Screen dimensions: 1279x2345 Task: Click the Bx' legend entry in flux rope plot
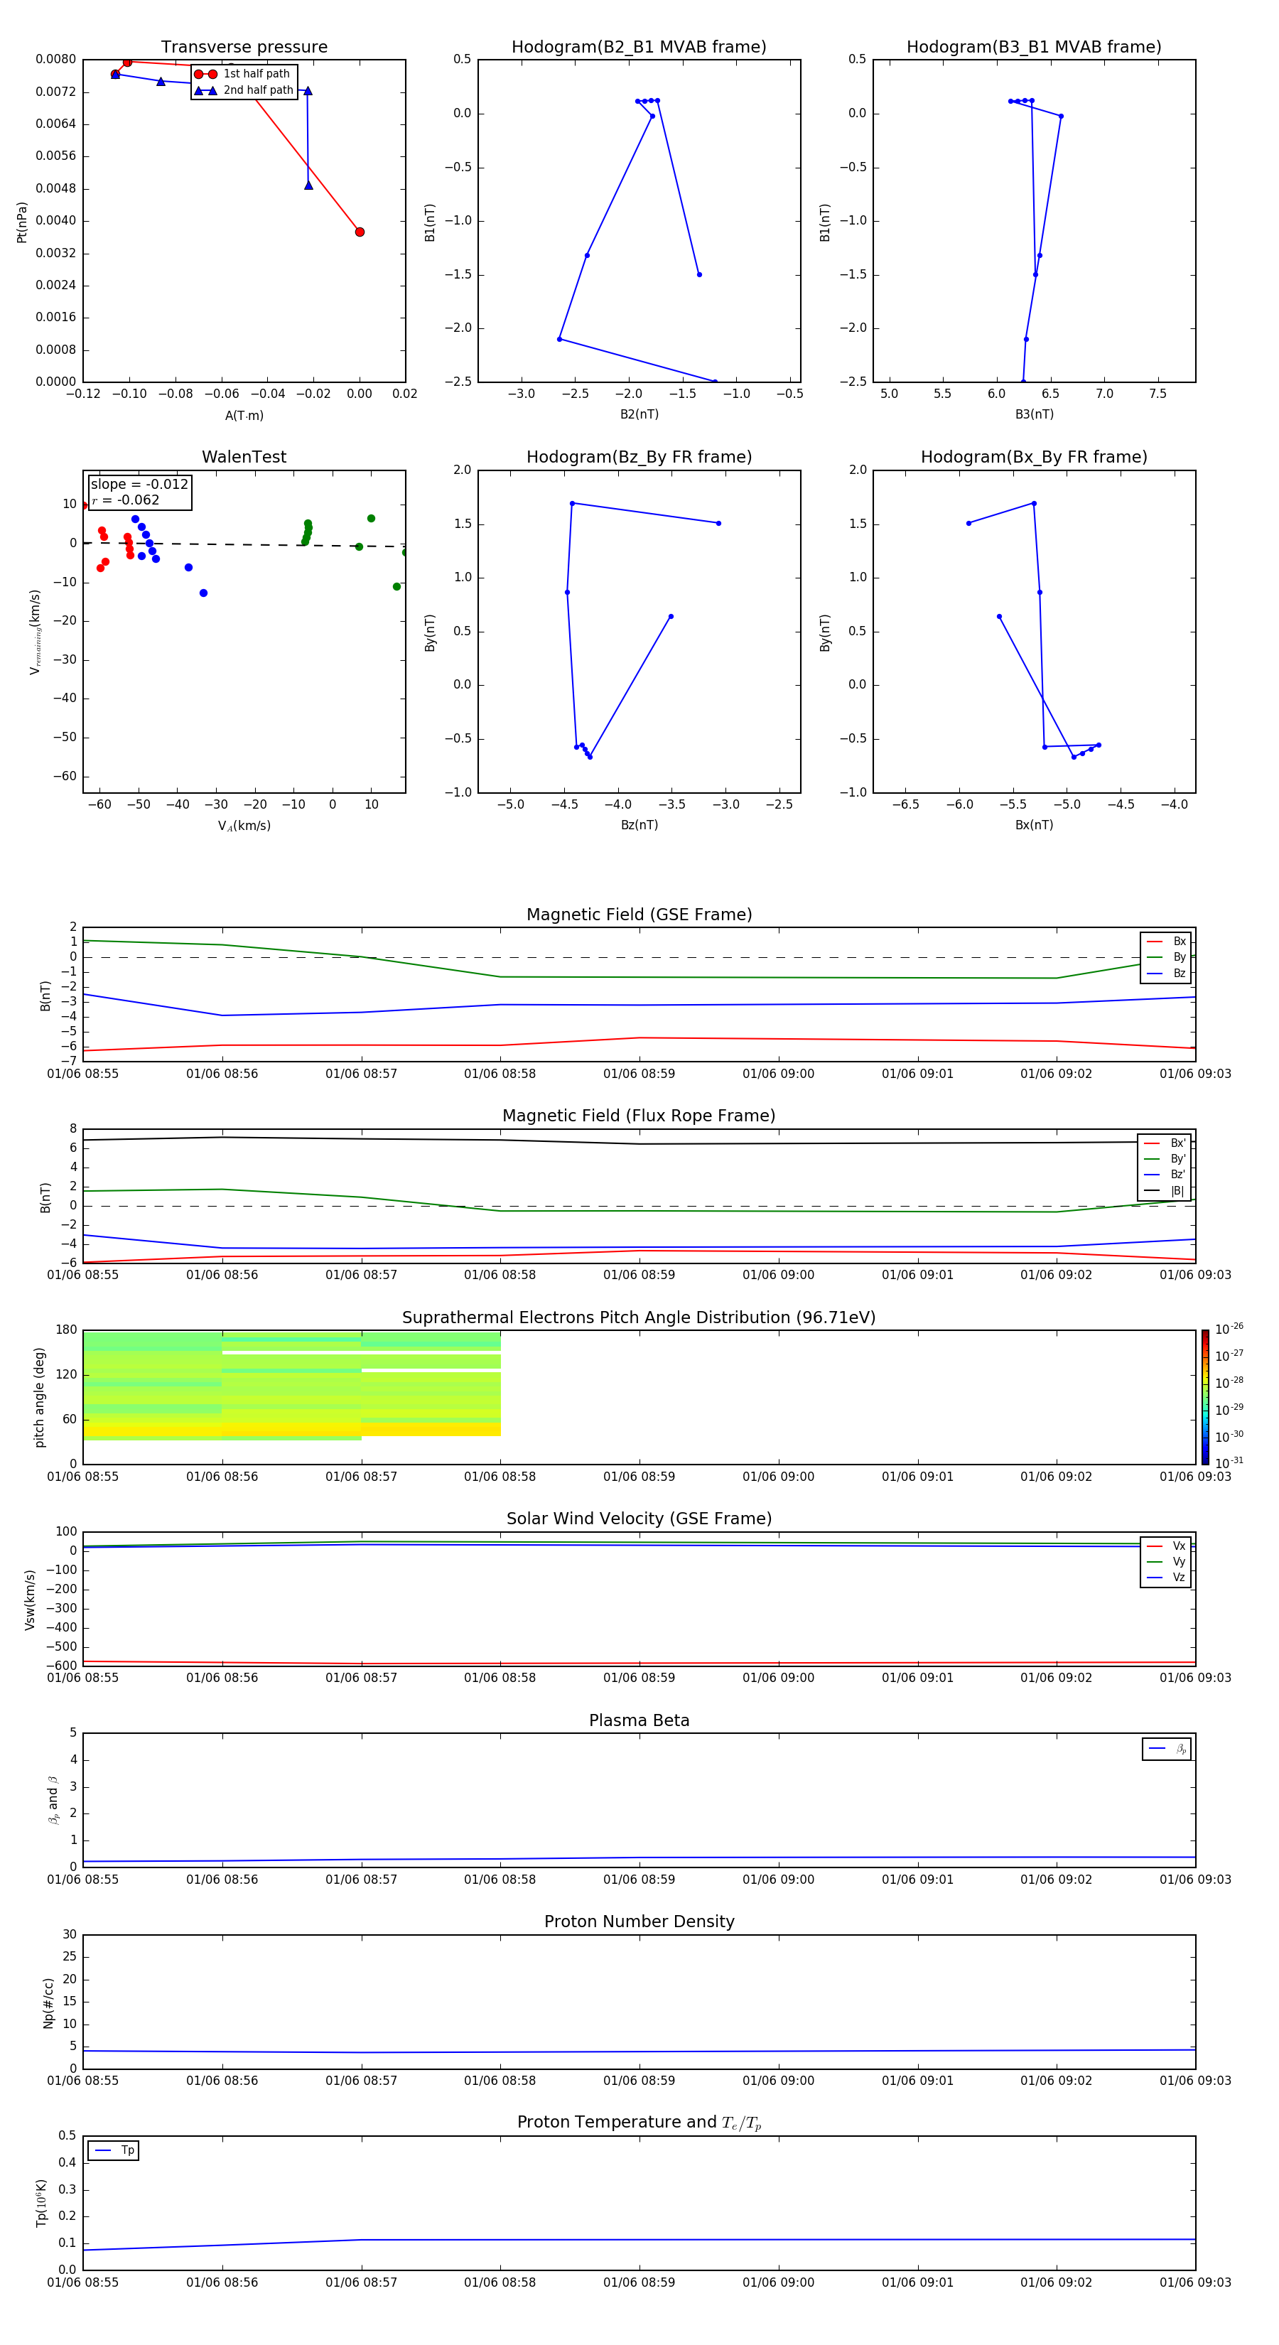(1165, 1143)
